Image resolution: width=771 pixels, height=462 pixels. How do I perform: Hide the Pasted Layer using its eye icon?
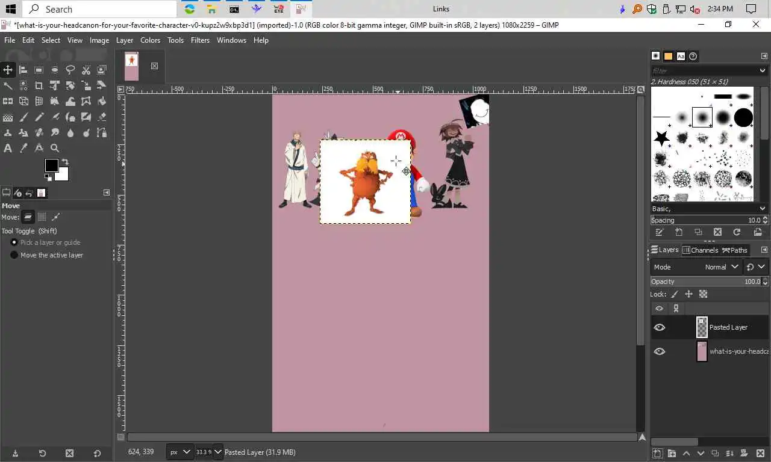coord(660,327)
